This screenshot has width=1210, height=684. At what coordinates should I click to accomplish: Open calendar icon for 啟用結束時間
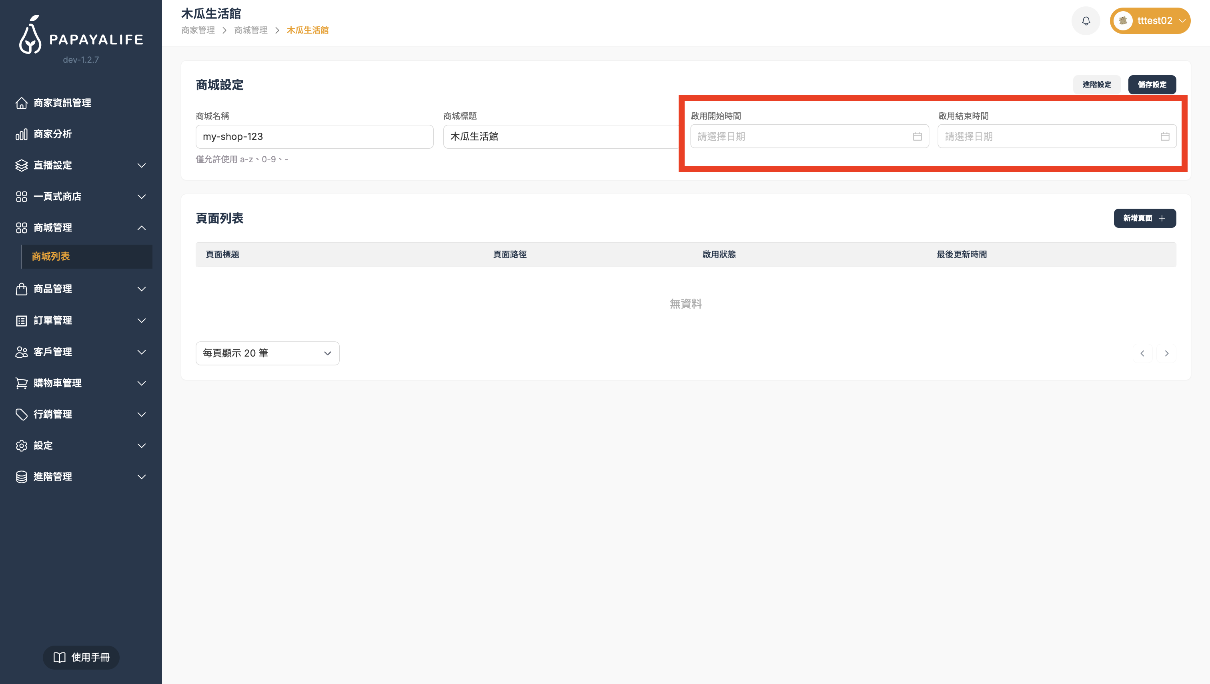coord(1164,136)
